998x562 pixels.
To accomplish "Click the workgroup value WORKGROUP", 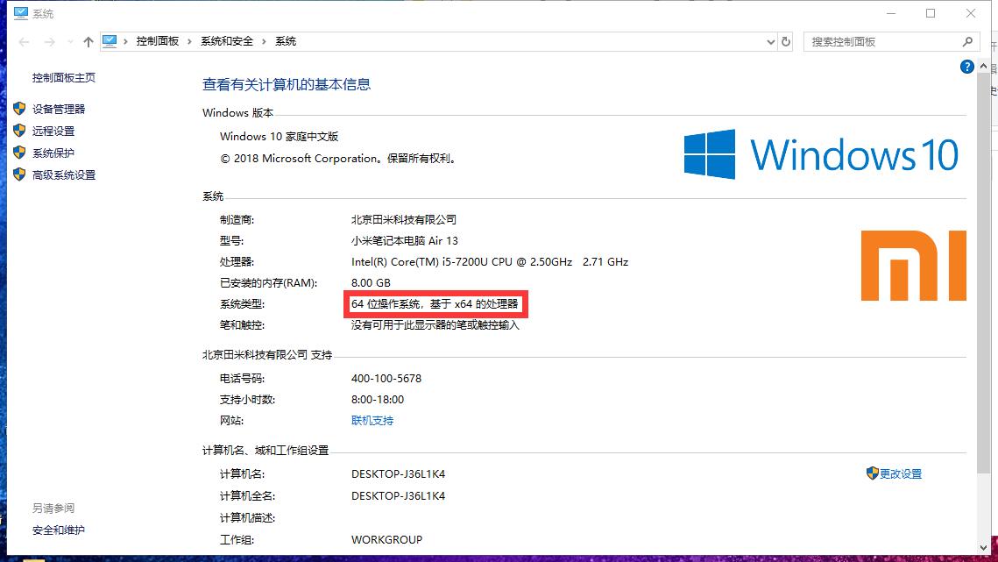I will click(387, 540).
